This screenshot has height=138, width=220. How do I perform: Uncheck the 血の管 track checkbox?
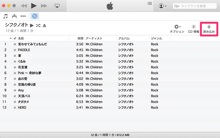(15, 79)
